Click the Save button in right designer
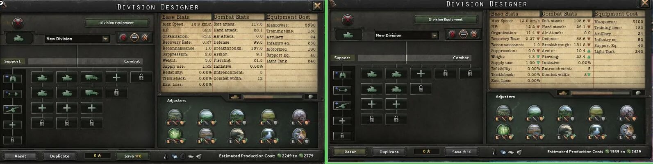 coord(462,152)
